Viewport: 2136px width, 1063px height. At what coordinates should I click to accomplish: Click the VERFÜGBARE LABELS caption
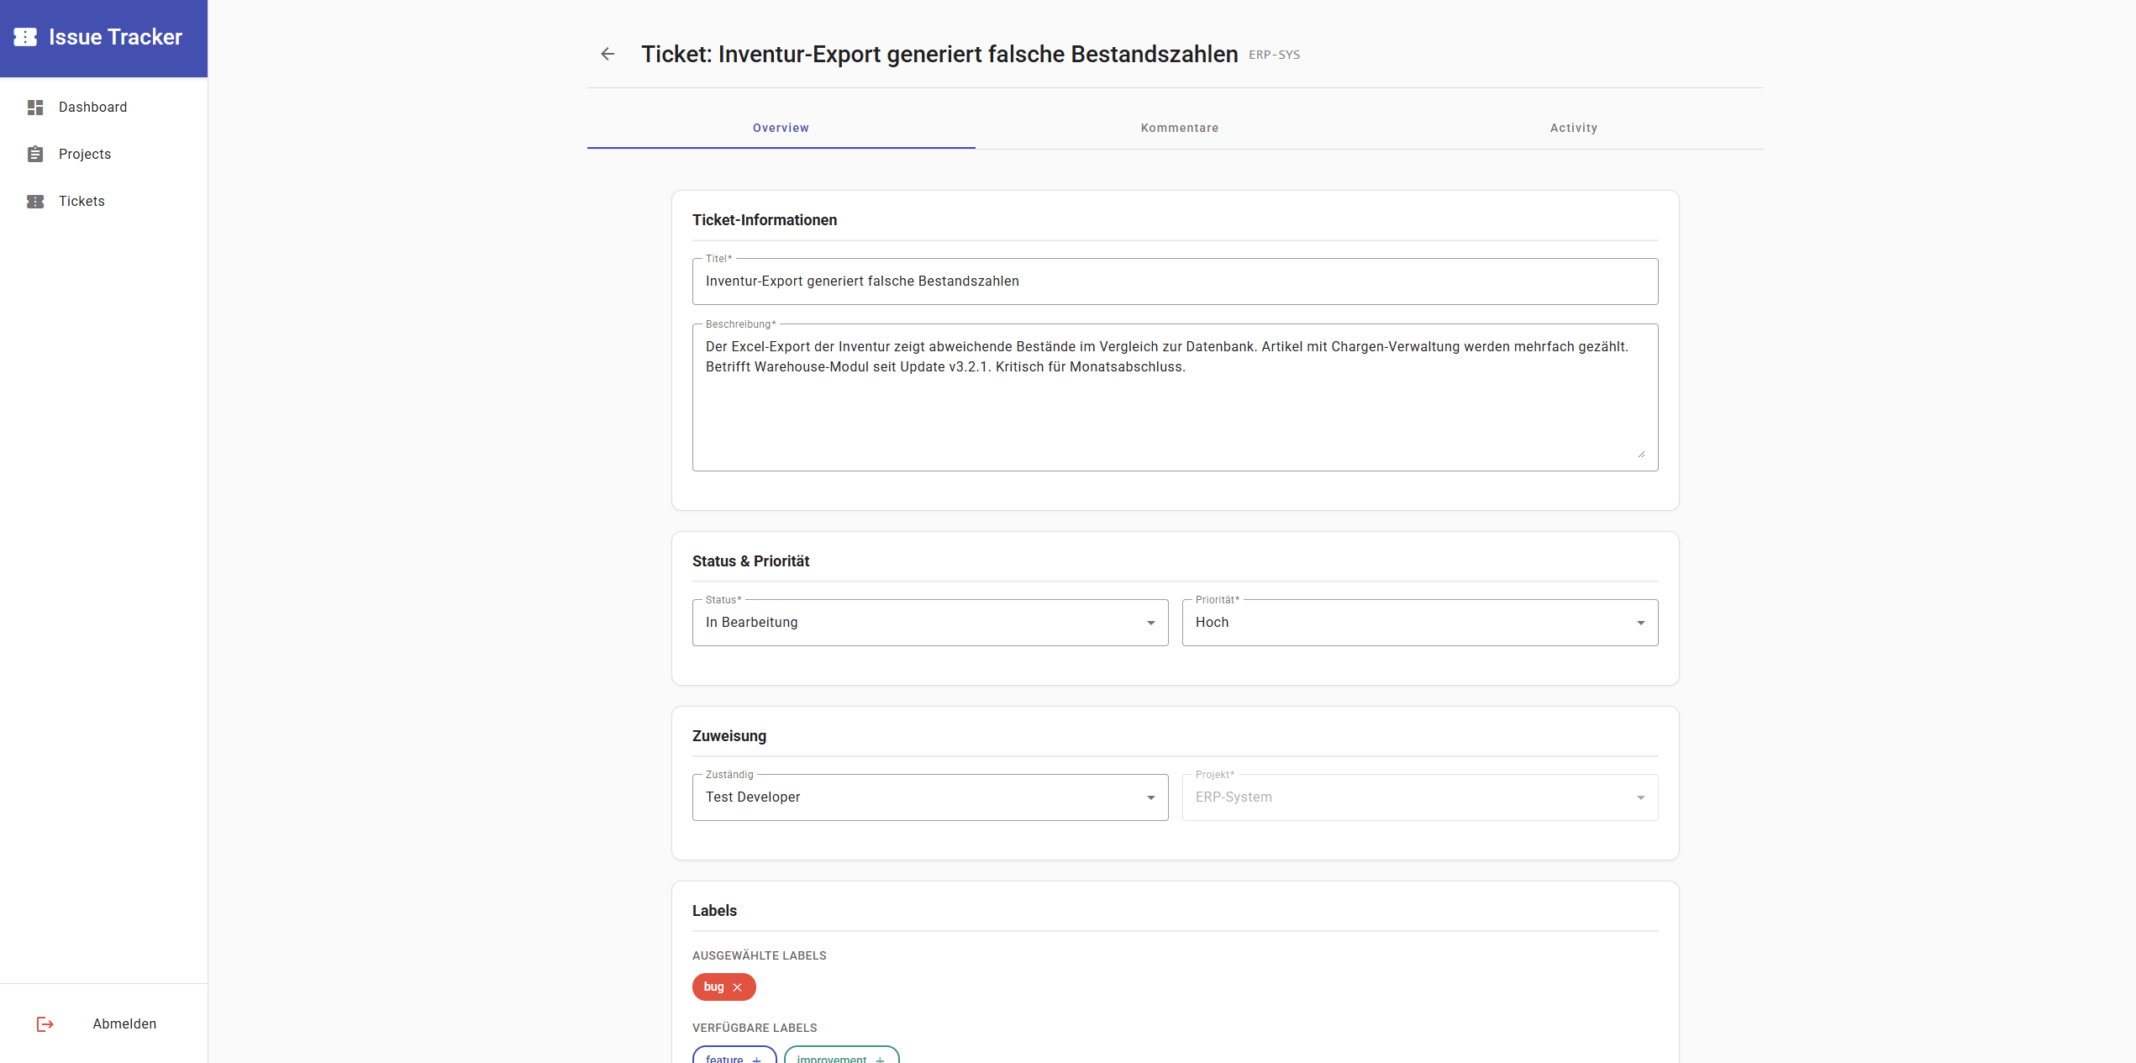click(754, 1028)
